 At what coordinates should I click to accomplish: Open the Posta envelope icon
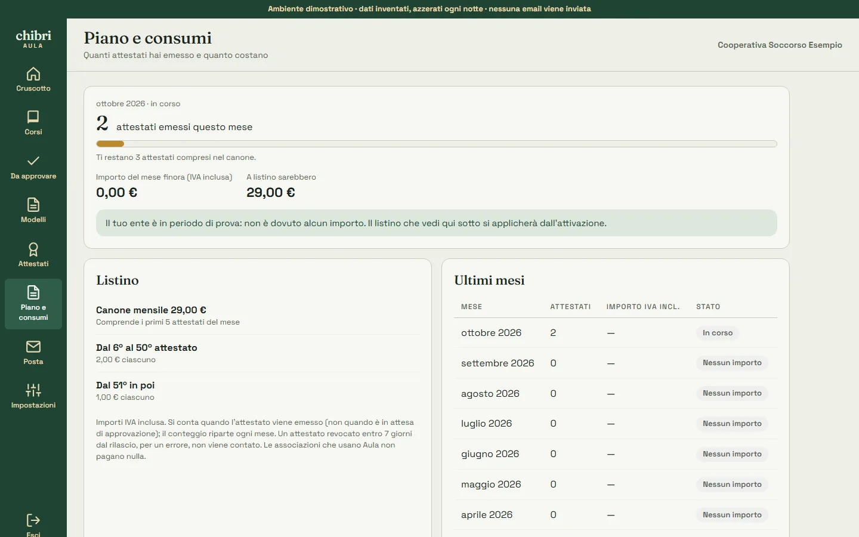pyautogui.click(x=33, y=347)
